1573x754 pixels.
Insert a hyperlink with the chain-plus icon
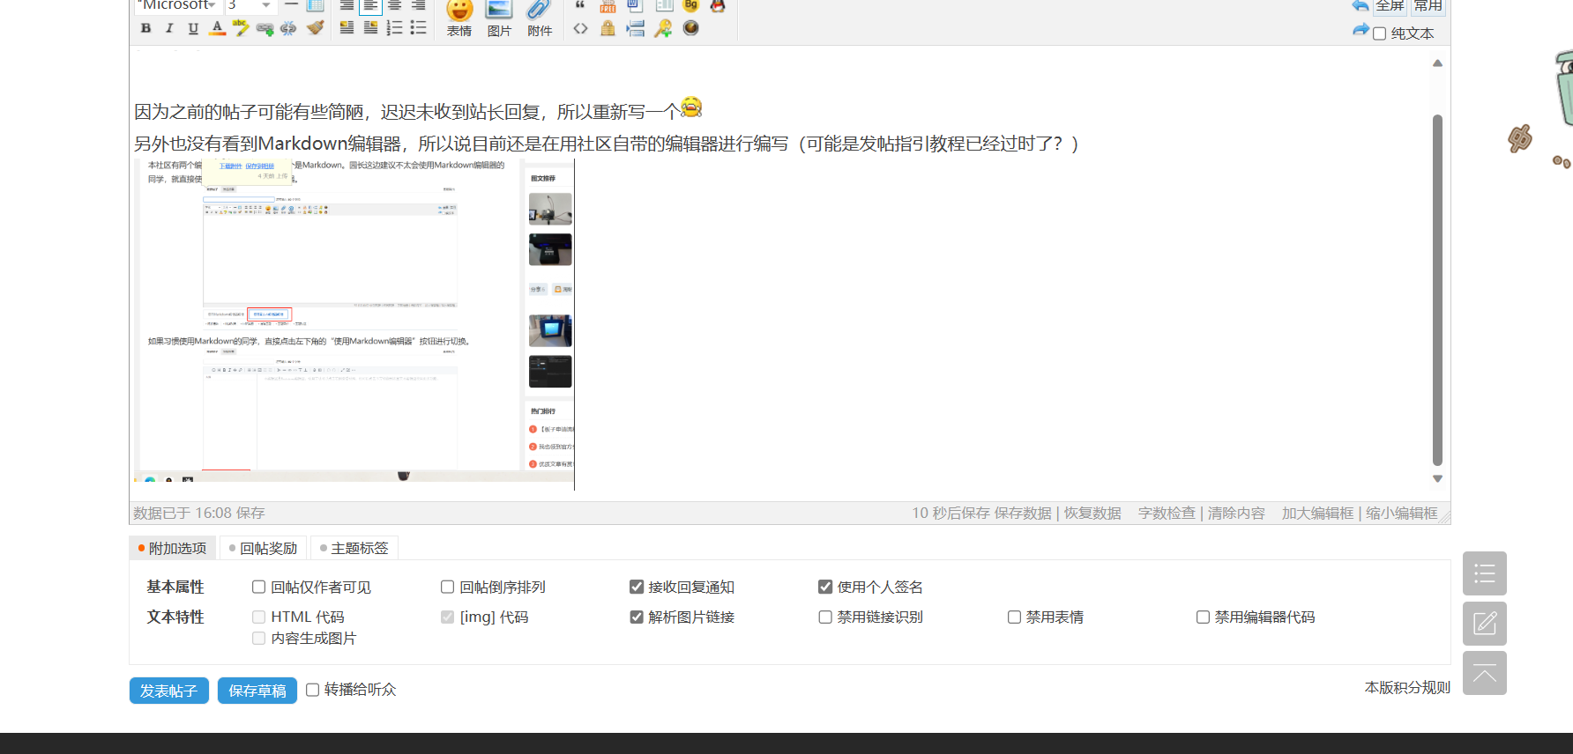pos(265,28)
